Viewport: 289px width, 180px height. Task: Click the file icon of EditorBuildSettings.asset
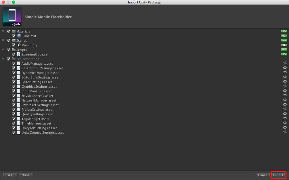click(x=19, y=77)
